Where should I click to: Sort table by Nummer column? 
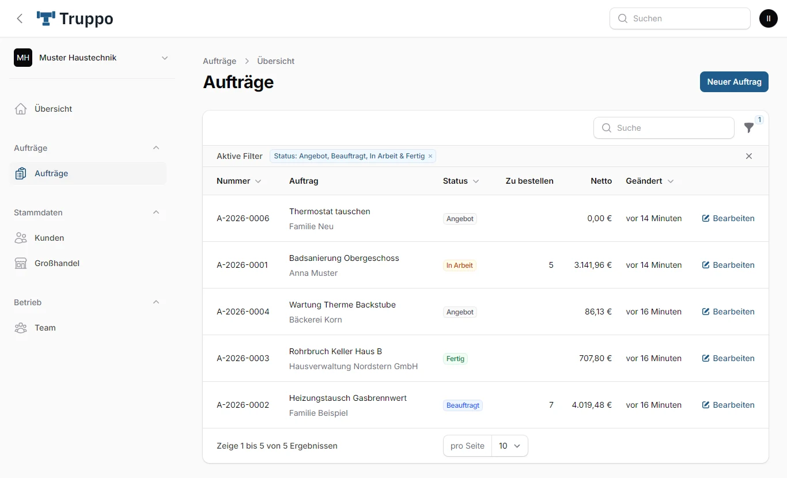tap(239, 181)
